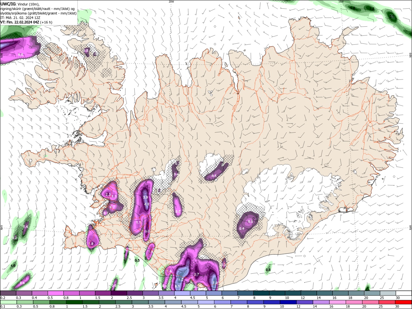Select the '0.1' label in the rain legend row
This screenshot has height=309, width=412.
click(x=3, y=307)
